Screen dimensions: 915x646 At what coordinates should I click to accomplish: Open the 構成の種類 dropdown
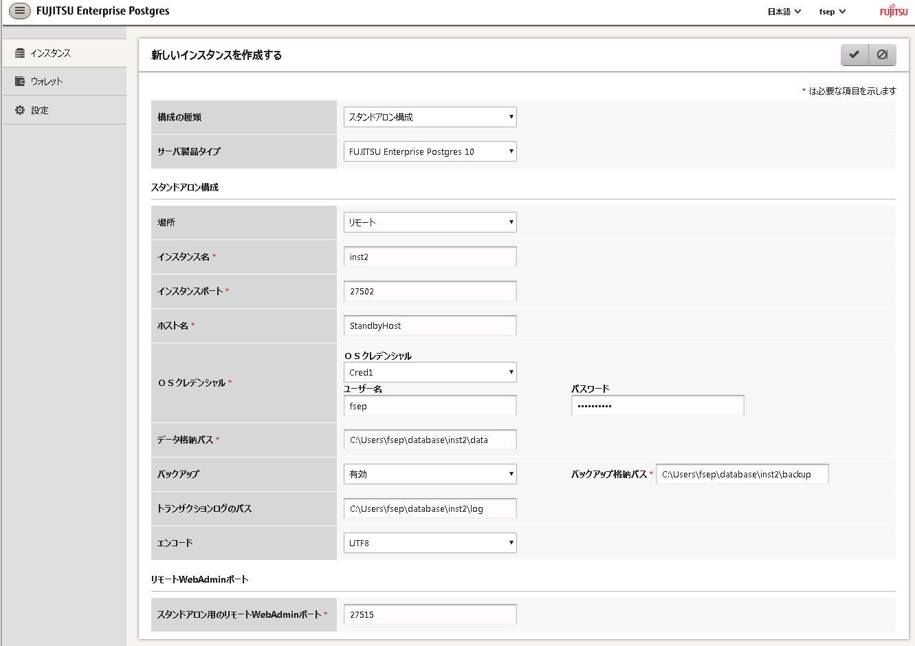[x=430, y=117]
